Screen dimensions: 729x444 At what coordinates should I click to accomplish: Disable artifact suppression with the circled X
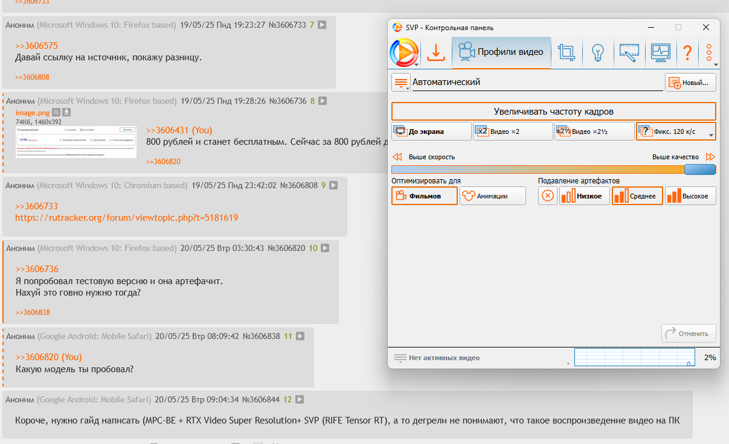coord(547,196)
